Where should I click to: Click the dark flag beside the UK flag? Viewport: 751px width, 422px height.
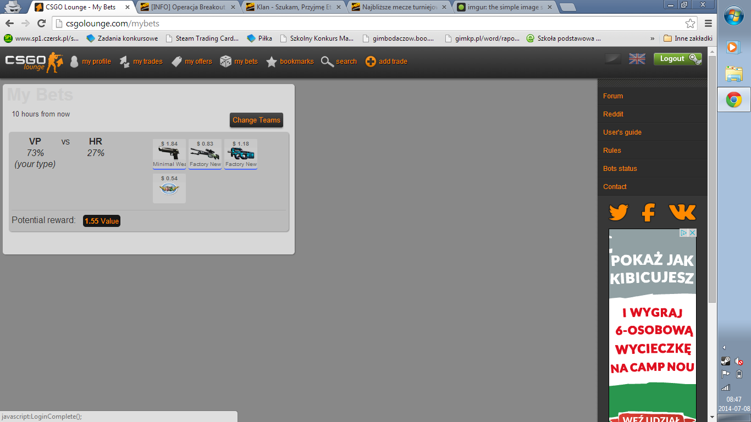pos(613,59)
